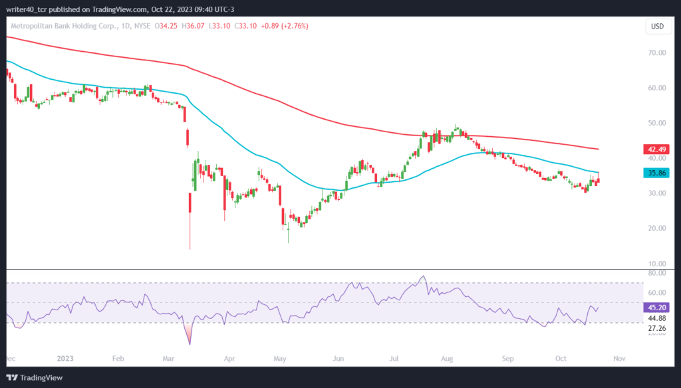Click the blue 35.86 price label
681x388 pixels.
(x=656, y=173)
